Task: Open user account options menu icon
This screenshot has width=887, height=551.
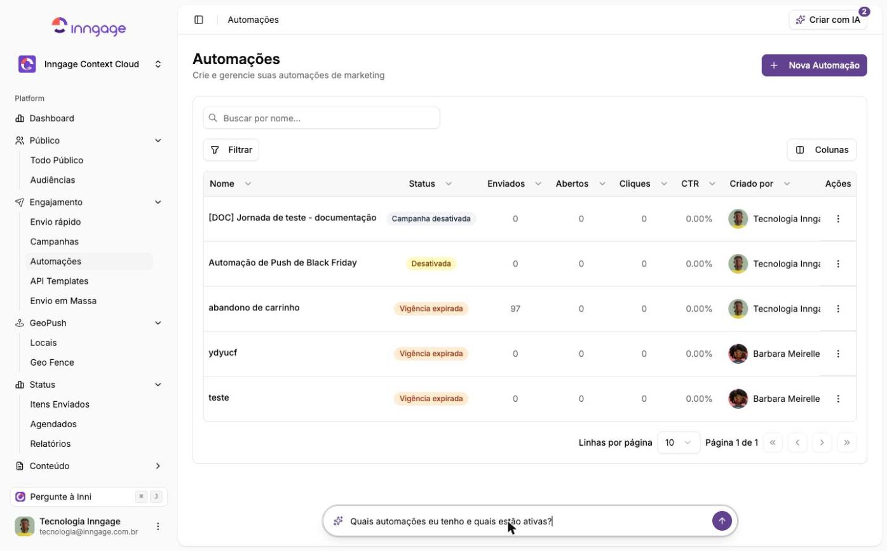Action: point(158,526)
